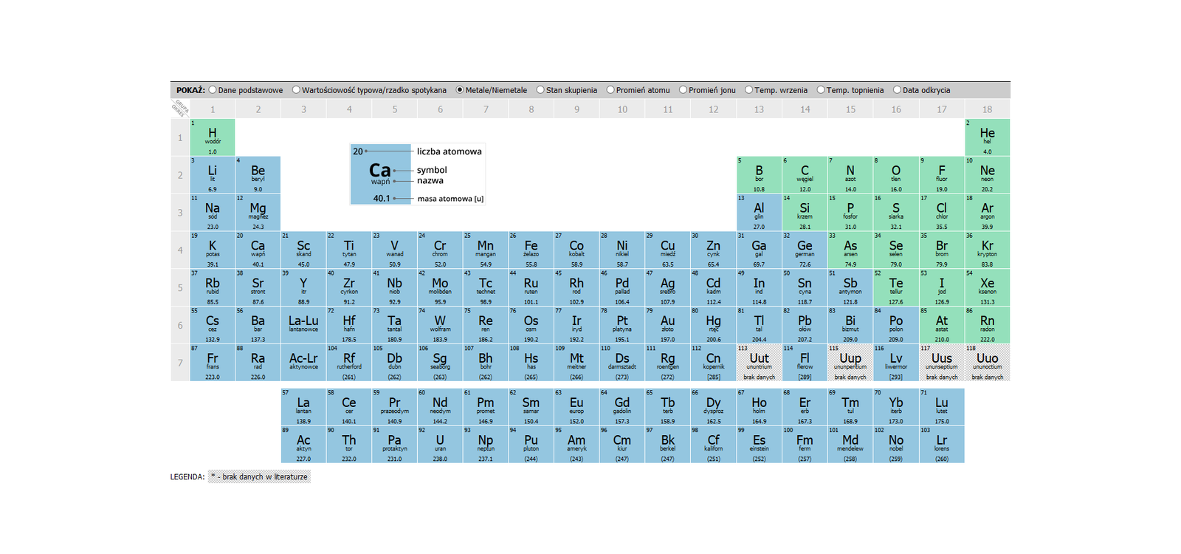Select the iron (Fe) żelazo tile
The image size is (1181, 554).
tap(531, 250)
